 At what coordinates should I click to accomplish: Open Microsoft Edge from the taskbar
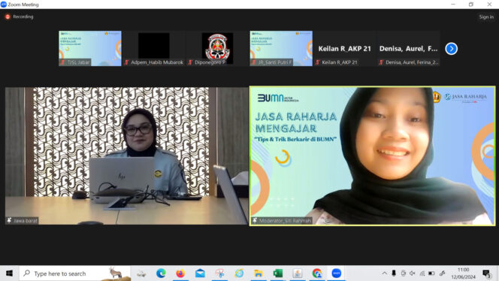click(161, 273)
